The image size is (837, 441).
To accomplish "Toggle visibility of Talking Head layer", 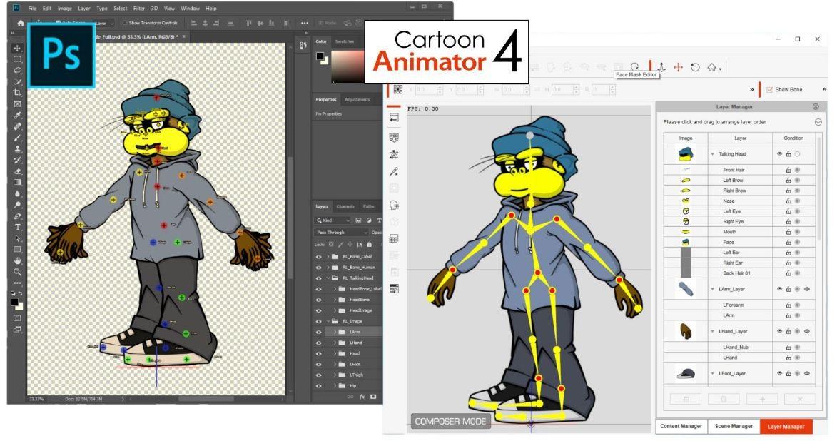I will 779,153.
